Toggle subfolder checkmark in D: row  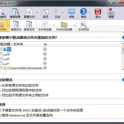tap(45, 54)
